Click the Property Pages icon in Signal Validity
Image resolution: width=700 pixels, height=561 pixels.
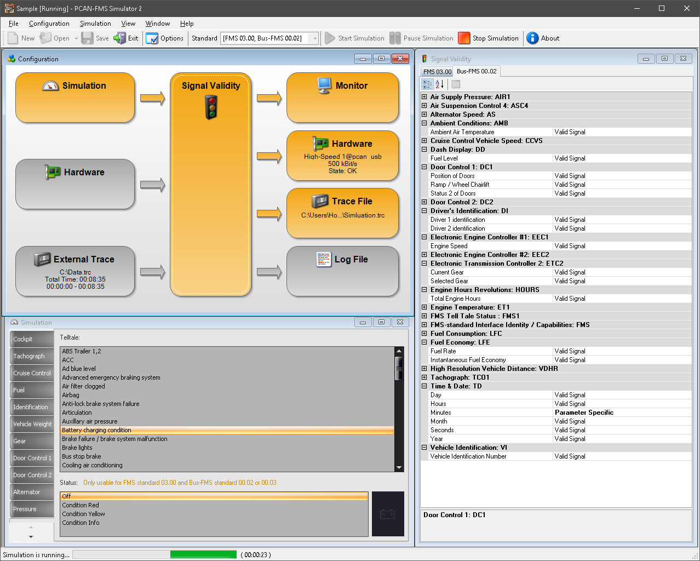coord(456,84)
